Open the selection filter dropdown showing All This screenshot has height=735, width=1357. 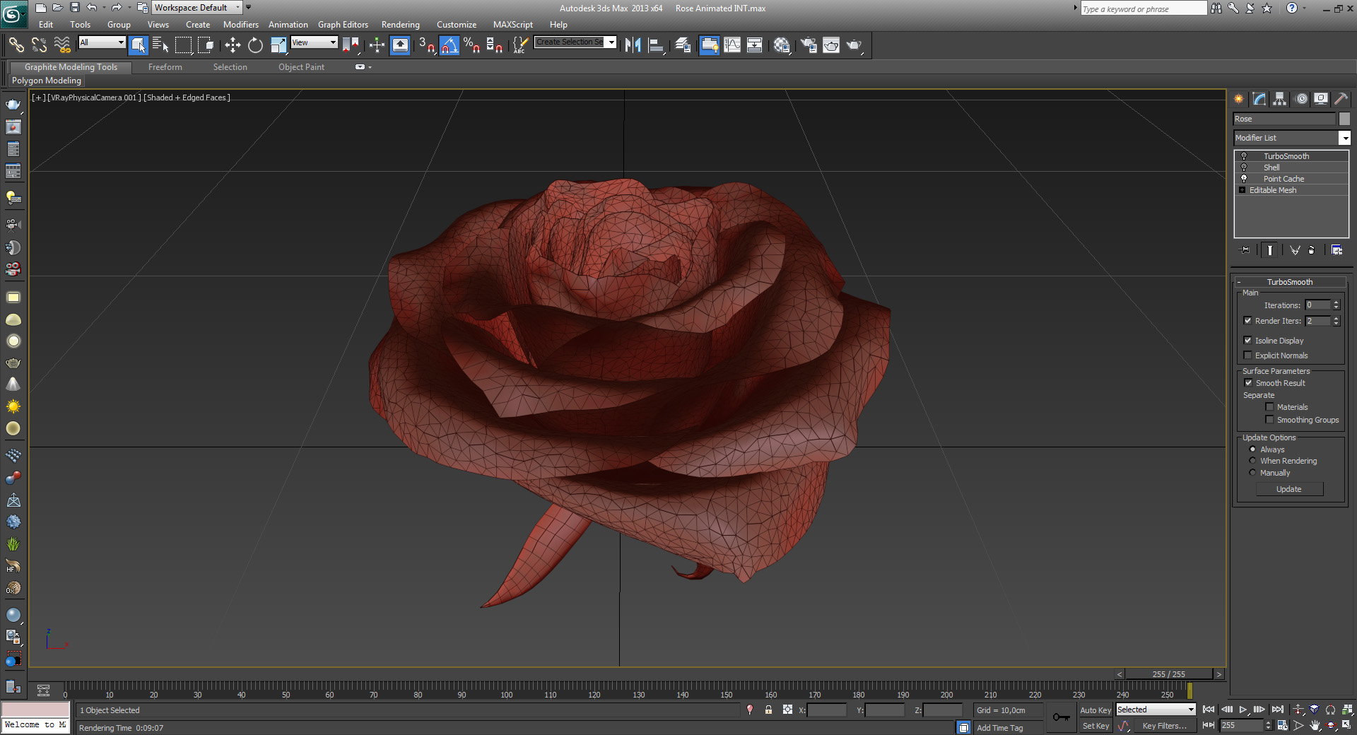[x=119, y=42]
